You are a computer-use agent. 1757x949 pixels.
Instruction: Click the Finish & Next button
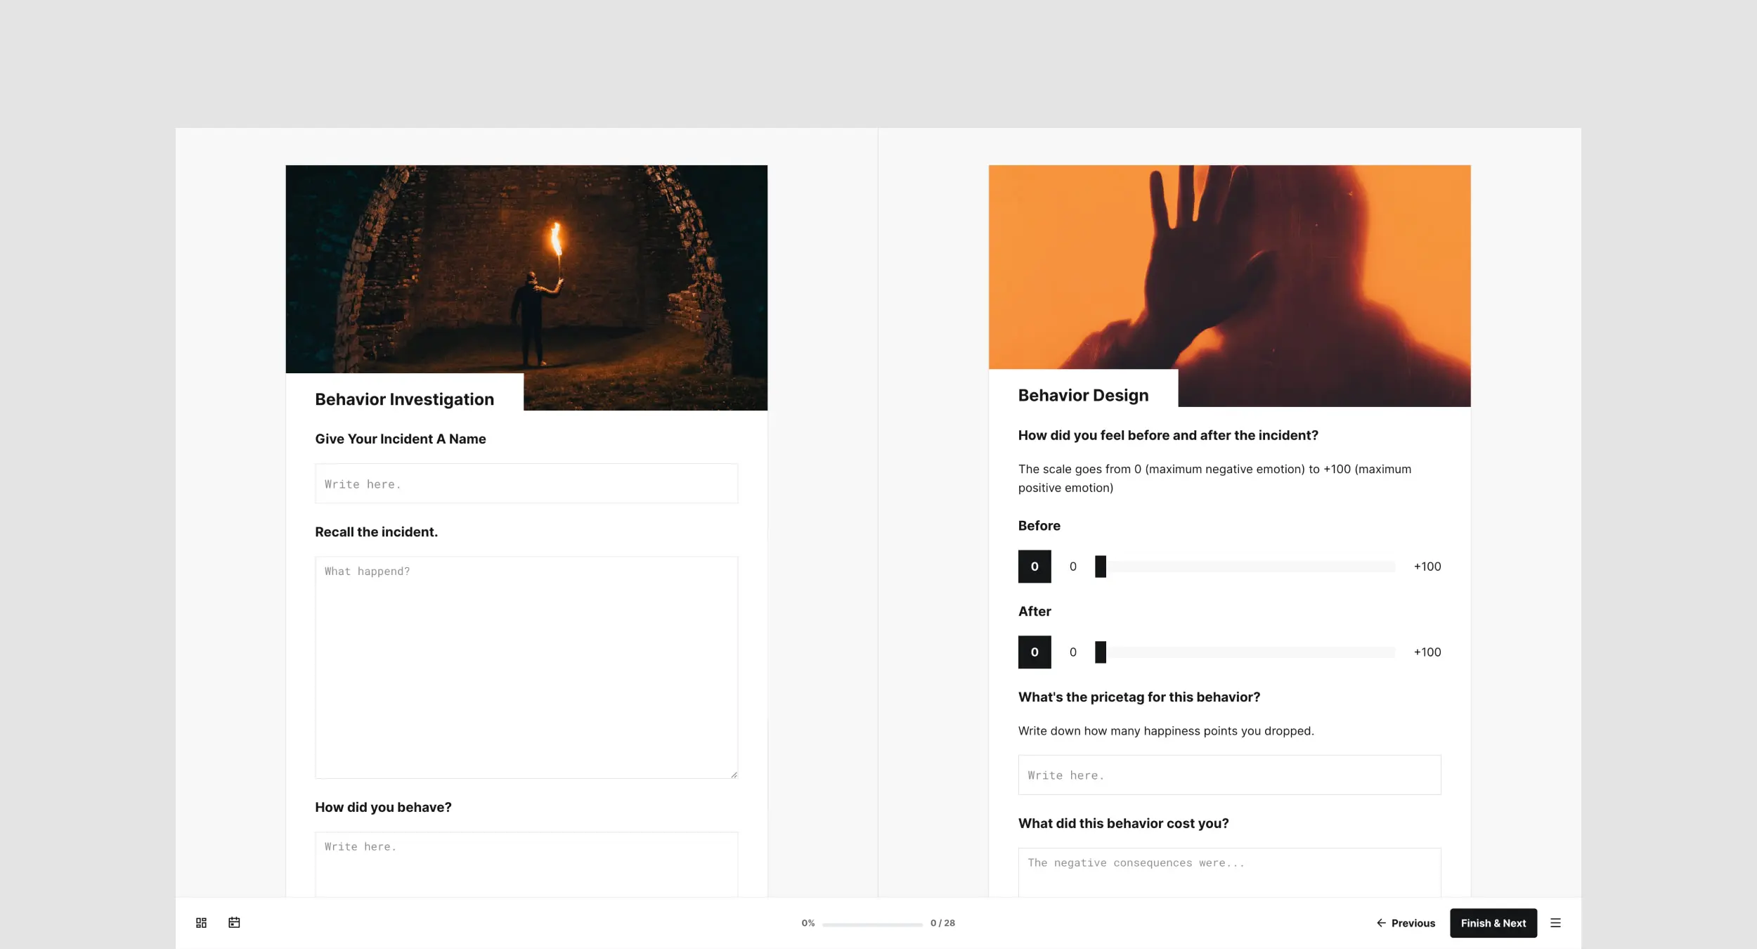[x=1493, y=923]
